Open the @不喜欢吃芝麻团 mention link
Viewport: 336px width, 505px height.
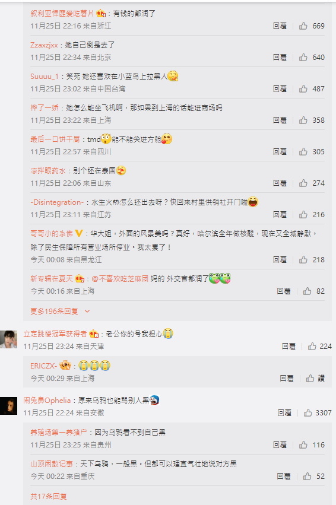click(120, 278)
